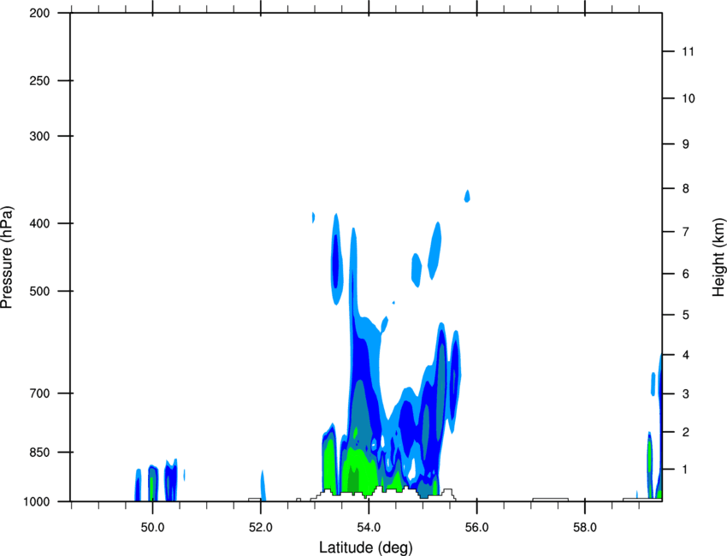Pick the 3 km height label
The width and height of the screenshot is (727, 556).
point(686,394)
